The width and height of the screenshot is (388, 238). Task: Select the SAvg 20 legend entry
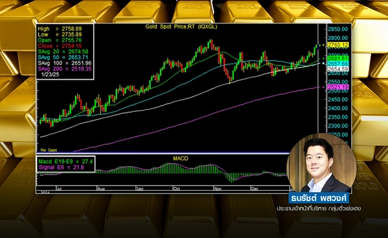coord(63,52)
